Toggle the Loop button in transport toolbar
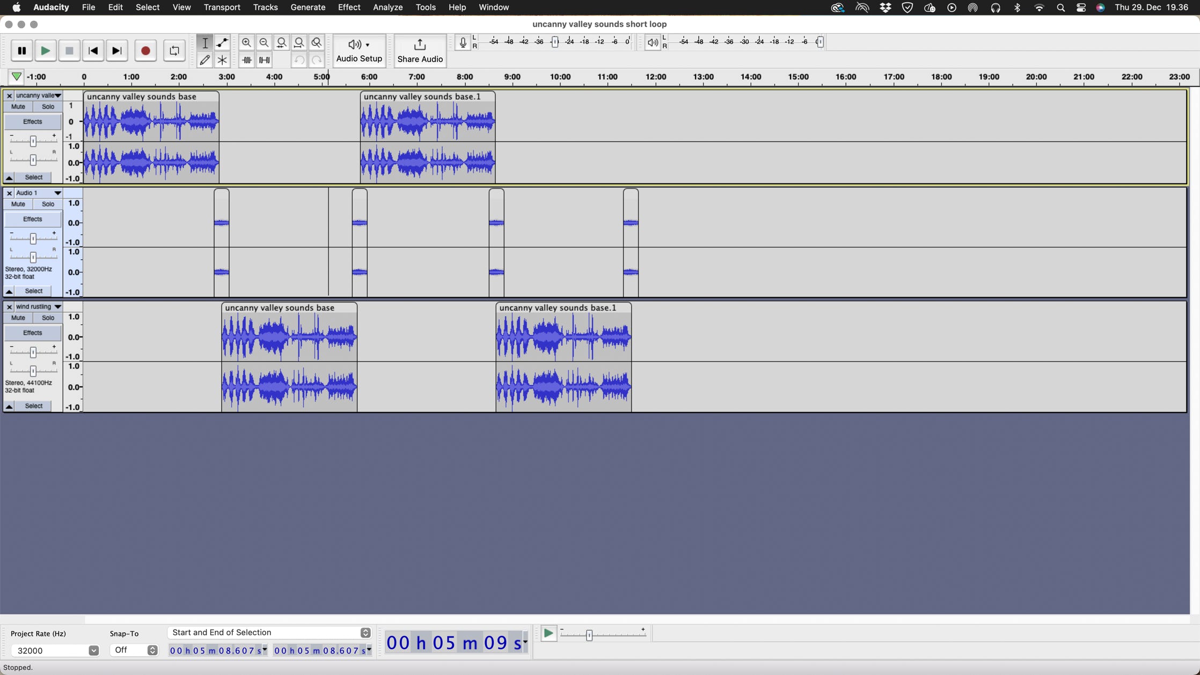The image size is (1200, 675). 174,51
